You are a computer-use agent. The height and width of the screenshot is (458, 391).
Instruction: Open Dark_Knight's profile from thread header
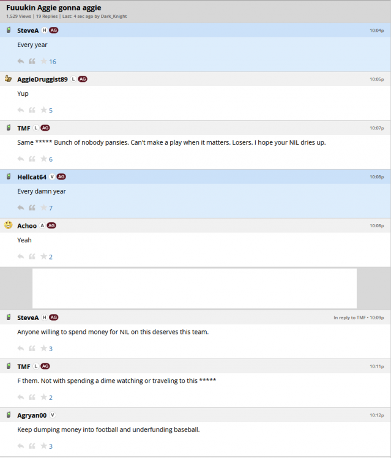point(114,16)
